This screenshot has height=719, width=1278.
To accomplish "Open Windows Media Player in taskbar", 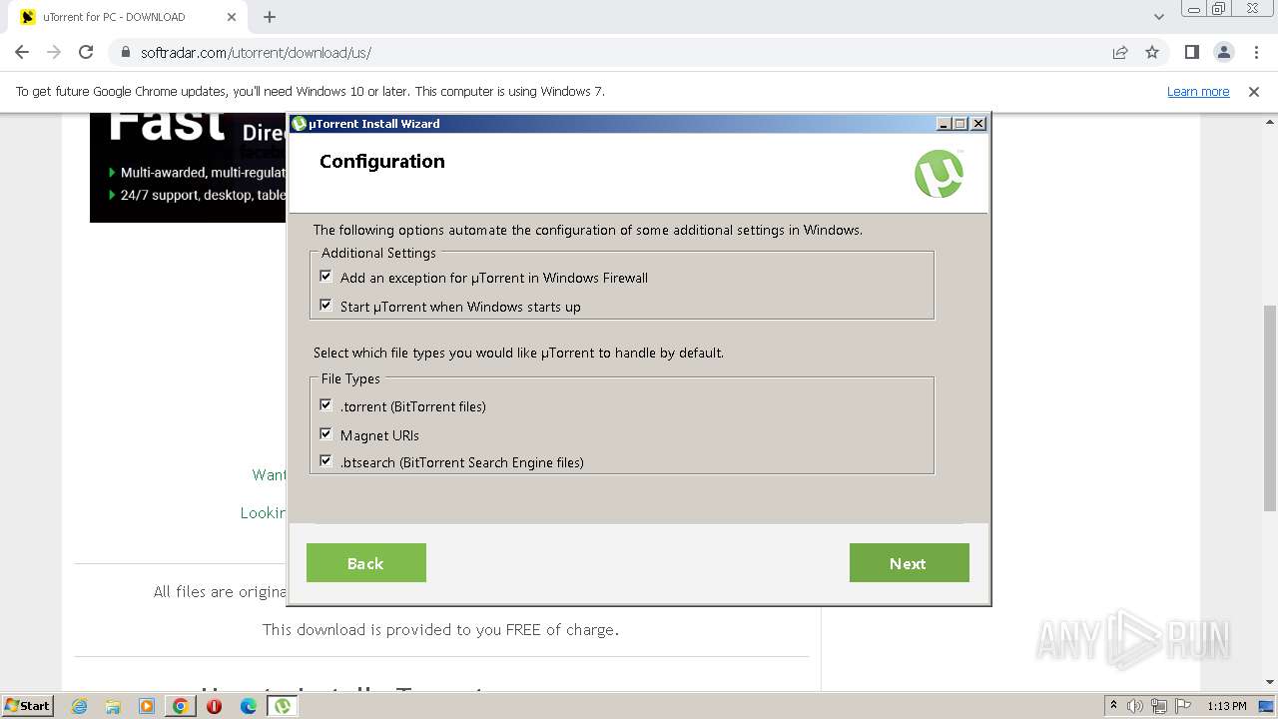I will (x=147, y=706).
